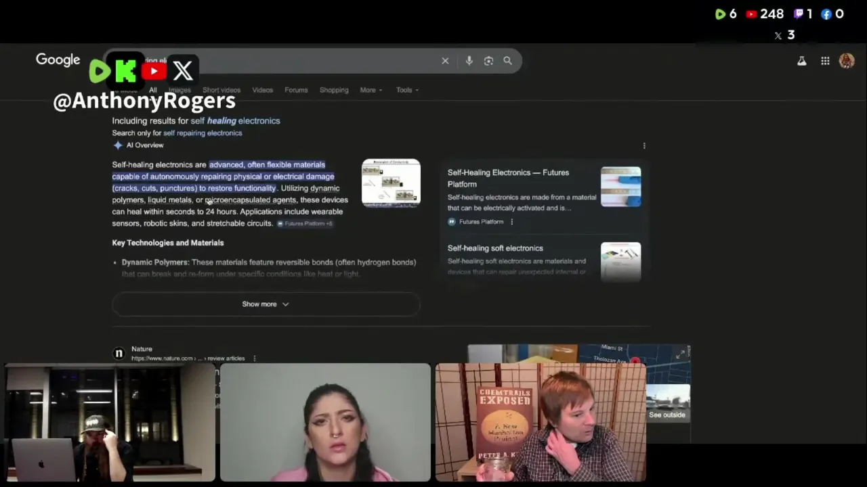This screenshot has width=867, height=487.
Task: Open the soft electronics article thumbnail
Action: coord(620,261)
